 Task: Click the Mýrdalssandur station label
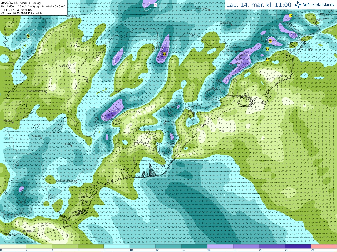(29, 231)
